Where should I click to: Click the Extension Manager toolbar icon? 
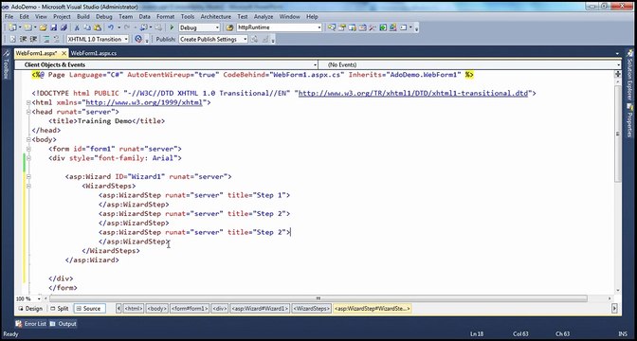point(392,27)
